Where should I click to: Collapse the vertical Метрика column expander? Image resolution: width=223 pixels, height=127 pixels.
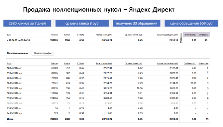click(181, 38)
